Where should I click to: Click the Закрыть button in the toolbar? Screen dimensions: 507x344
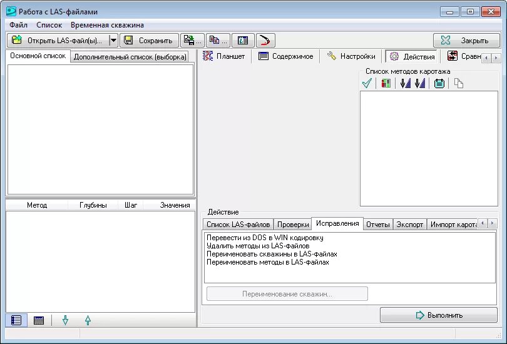pyautogui.click(x=466, y=41)
